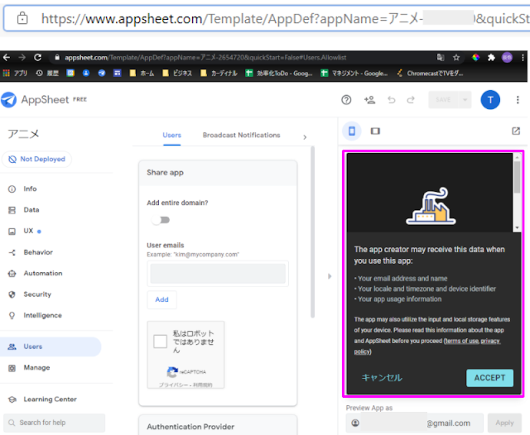Select the Users sidebar item
The width and height of the screenshot is (530, 435).
coord(50,347)
